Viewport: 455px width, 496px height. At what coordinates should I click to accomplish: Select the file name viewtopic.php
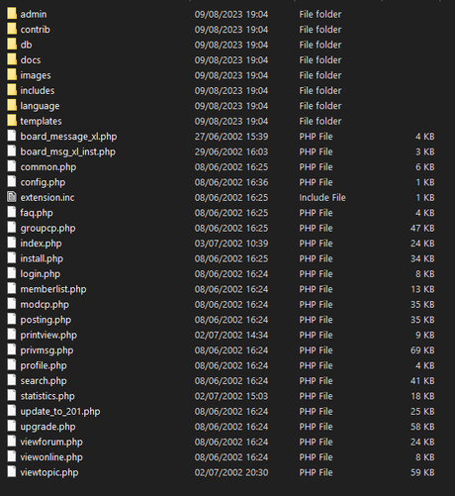(49, 472)
